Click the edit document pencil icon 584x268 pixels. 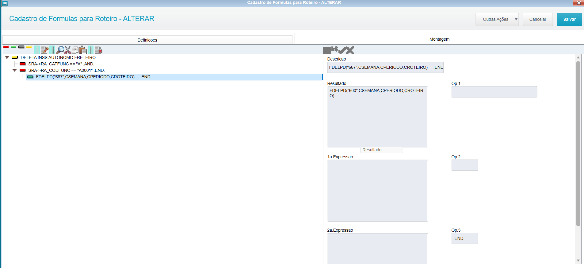45,50
